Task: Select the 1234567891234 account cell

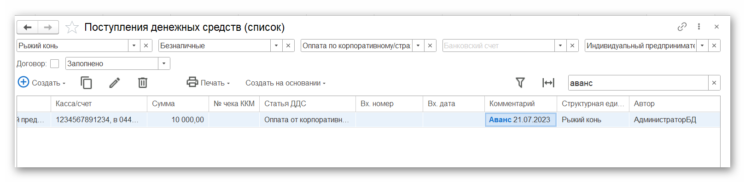Action: [99, 119]
